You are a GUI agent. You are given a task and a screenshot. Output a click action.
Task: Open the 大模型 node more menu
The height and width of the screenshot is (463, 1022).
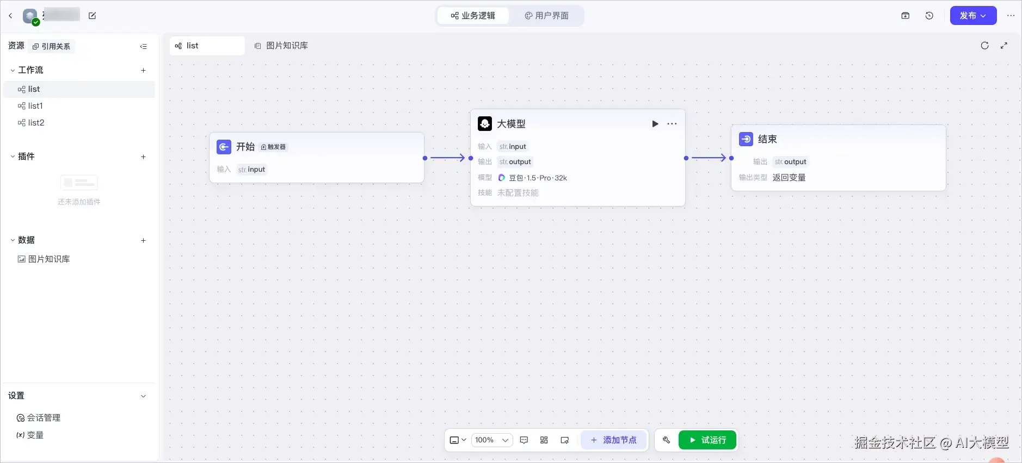[x=672, y=124]
